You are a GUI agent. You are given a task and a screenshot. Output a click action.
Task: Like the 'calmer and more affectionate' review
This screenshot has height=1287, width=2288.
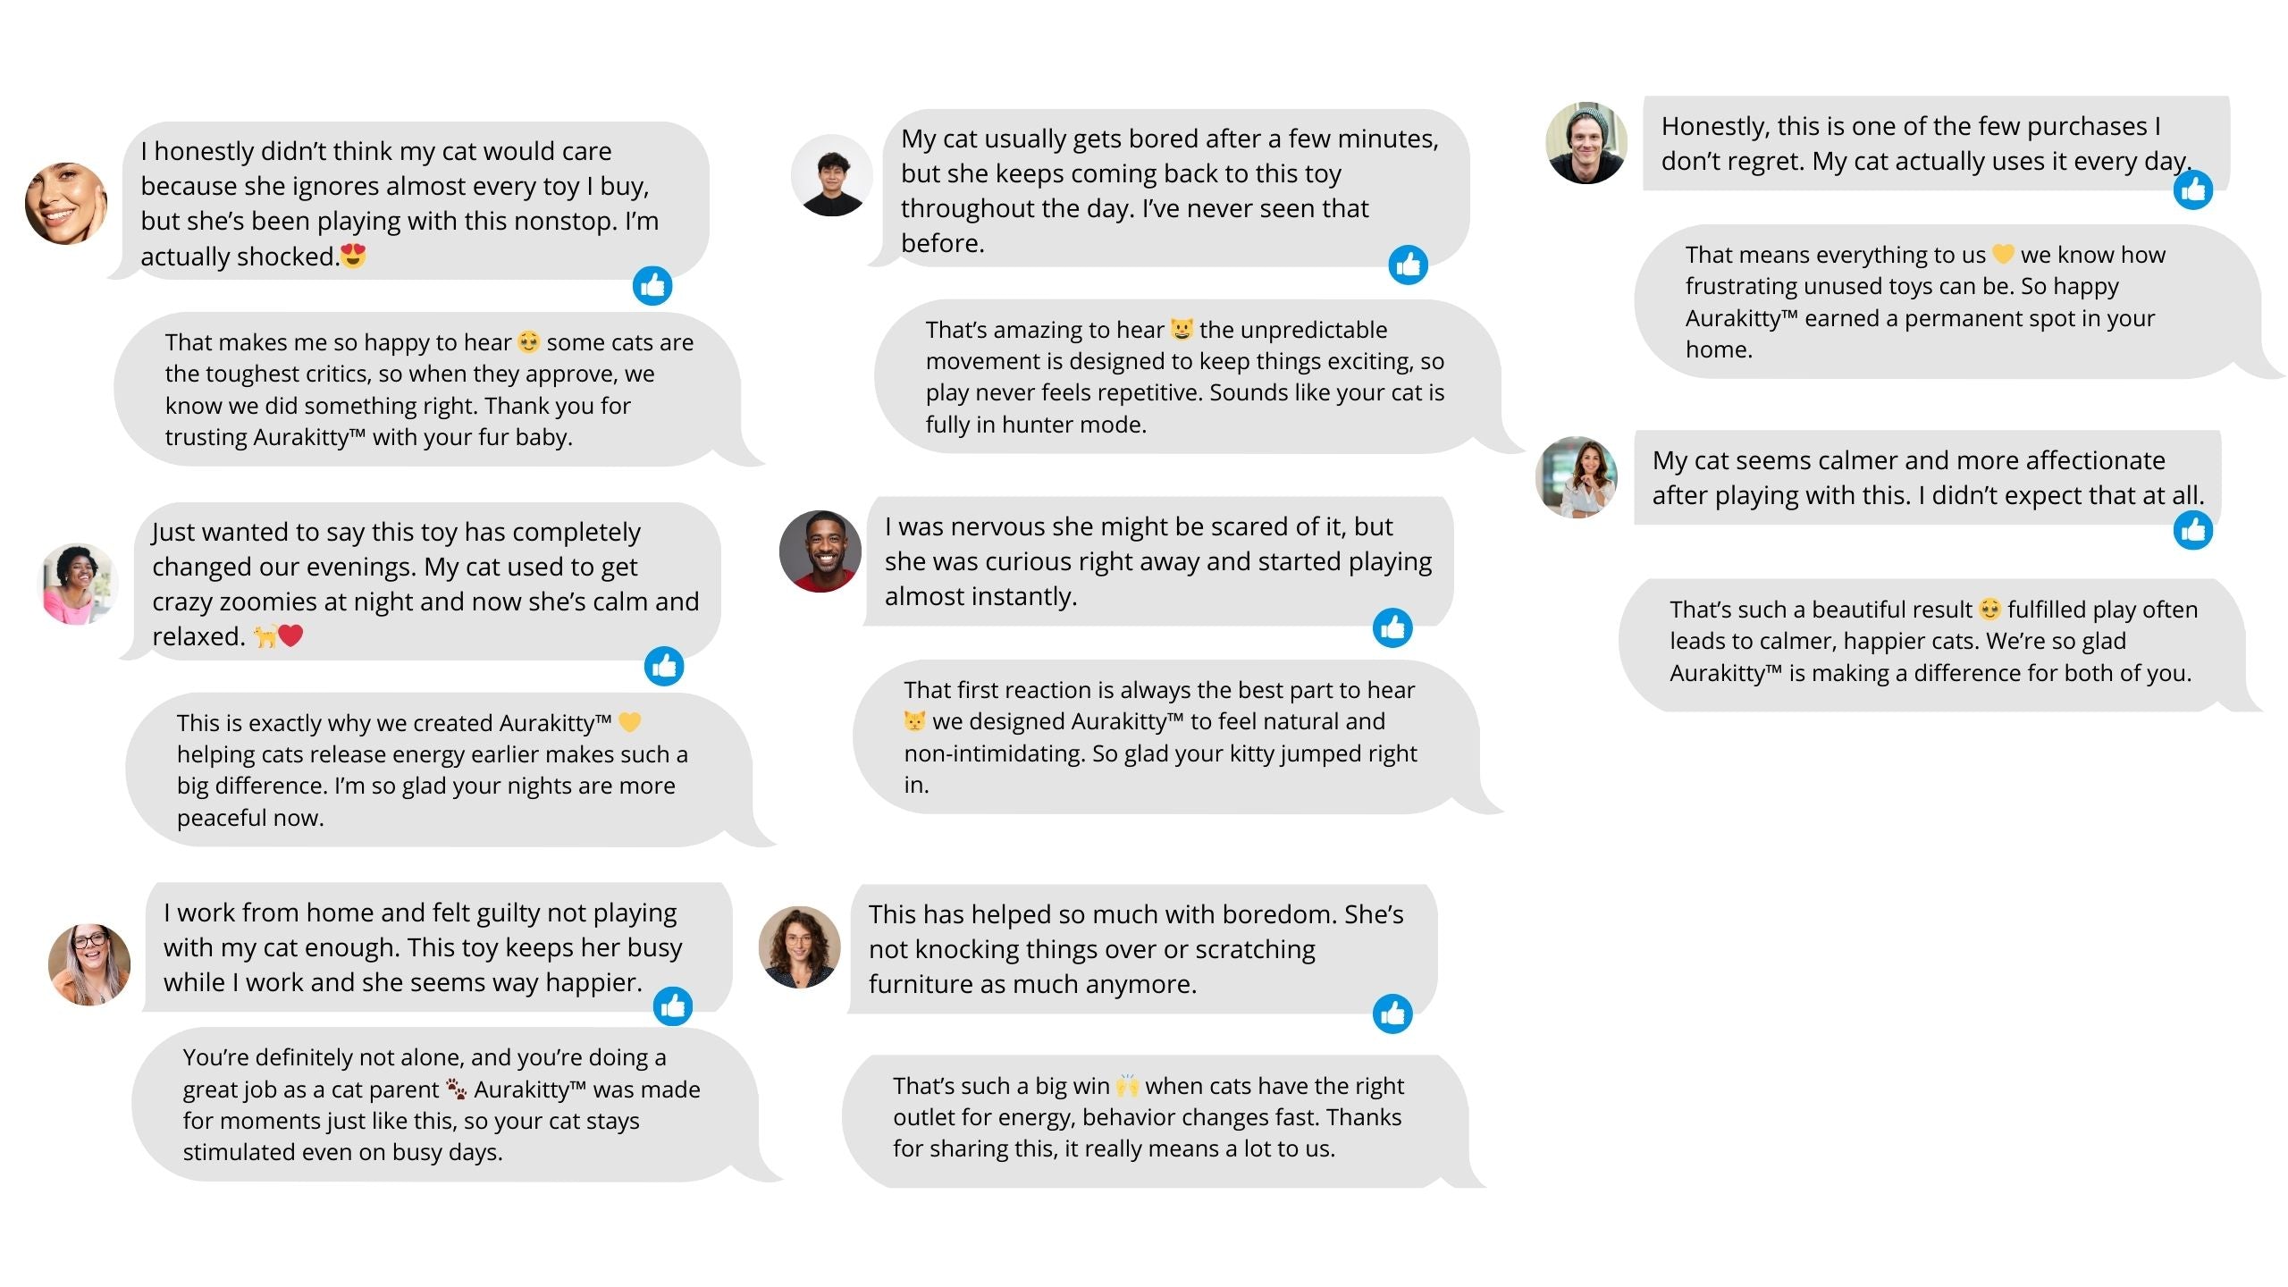(x=2193, y=530)
